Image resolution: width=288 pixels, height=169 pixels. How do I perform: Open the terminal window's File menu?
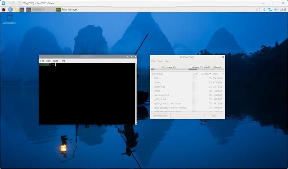point(42,61)
